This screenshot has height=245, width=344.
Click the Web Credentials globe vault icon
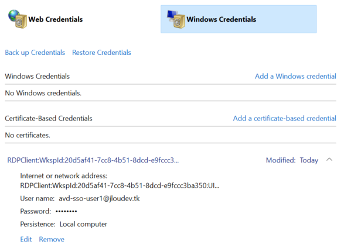pyautogui.click(x=18, y=19)
